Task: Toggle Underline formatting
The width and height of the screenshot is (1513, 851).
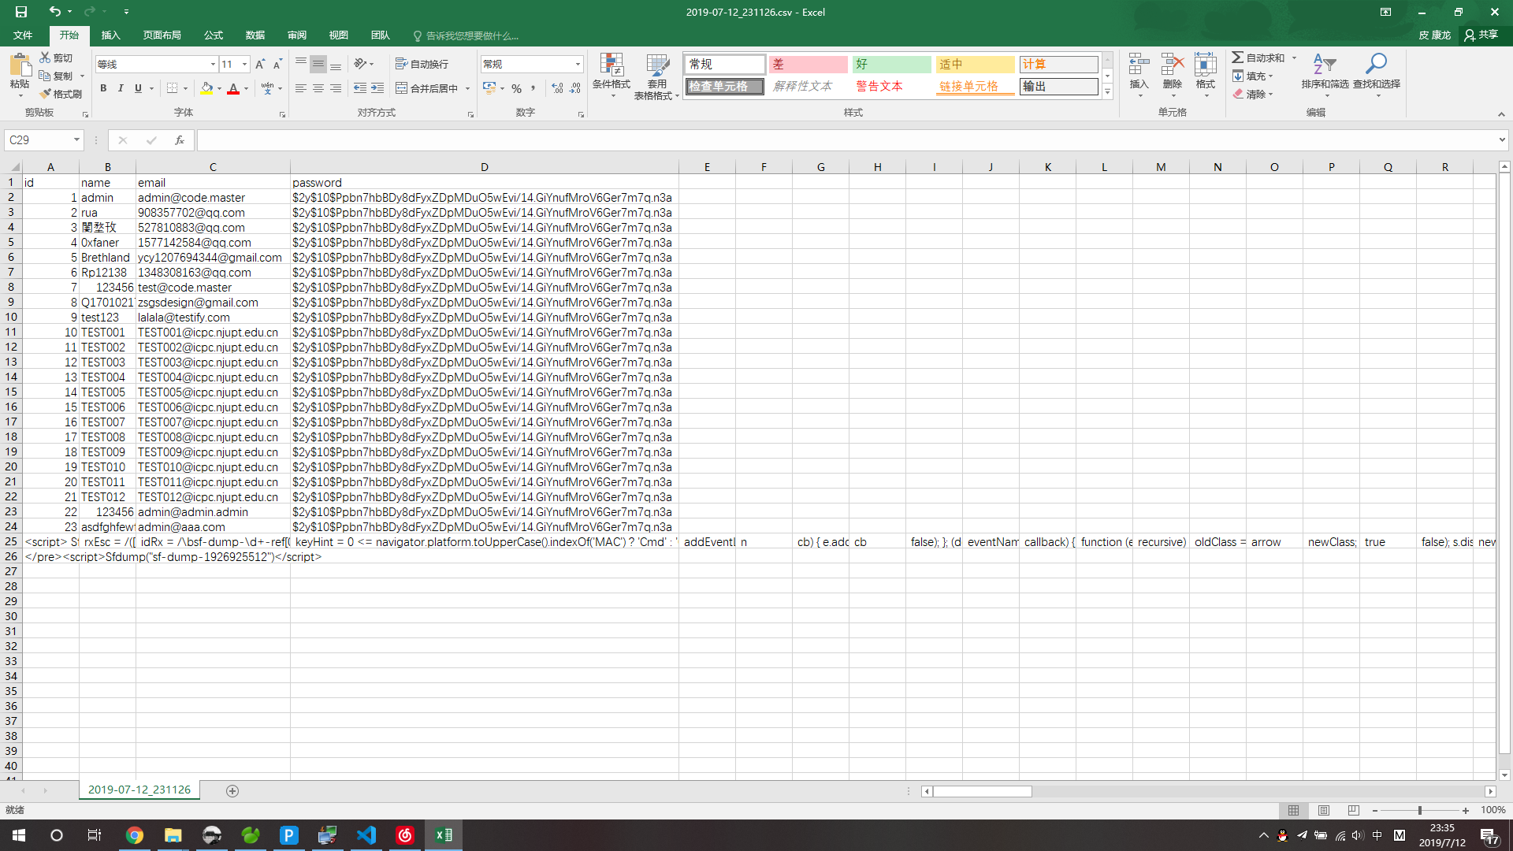Action: [x=138, y=88]
